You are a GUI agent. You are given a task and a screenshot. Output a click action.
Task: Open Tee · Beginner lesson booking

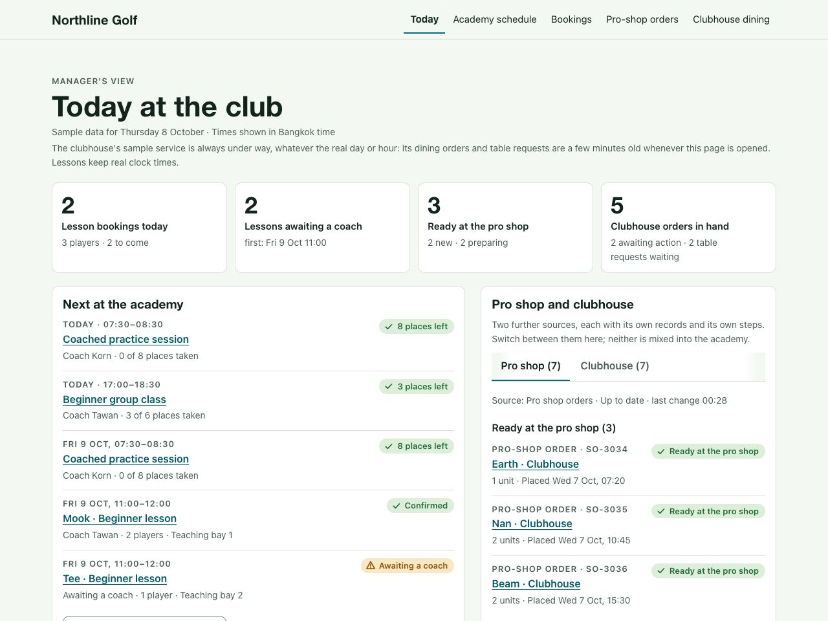click(x=114, y=579)
